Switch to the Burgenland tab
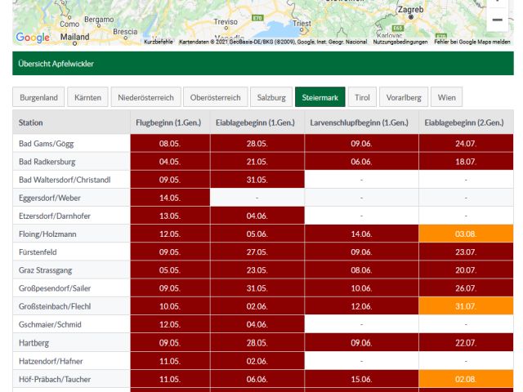The image size is (523, 392). click(x=39, y=97)
